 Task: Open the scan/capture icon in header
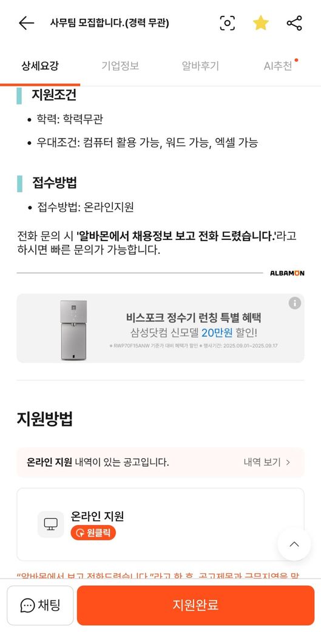tap(228, 23)
